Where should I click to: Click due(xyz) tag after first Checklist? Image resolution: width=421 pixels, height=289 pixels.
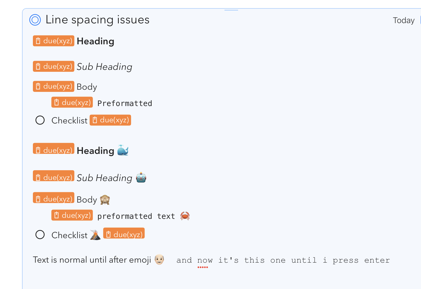[x=110, y=120]
